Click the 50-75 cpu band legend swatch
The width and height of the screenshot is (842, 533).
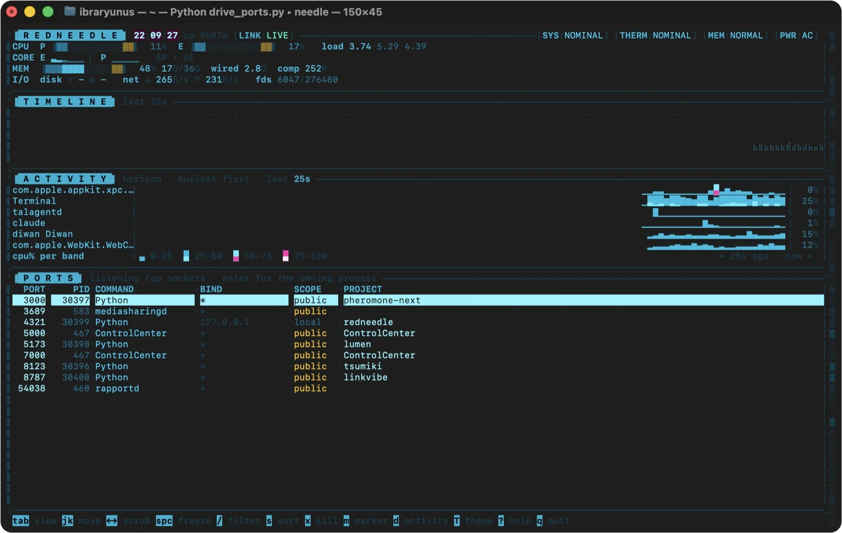point(236,256)
